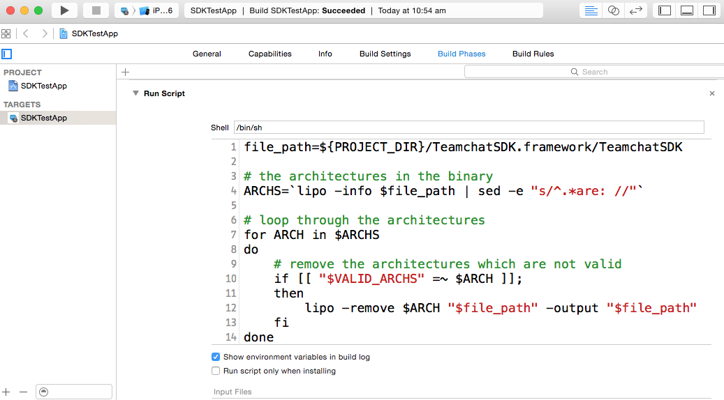Click the target filter field
Viewport: 724px width, 400px height.
[x=74, y=392]
